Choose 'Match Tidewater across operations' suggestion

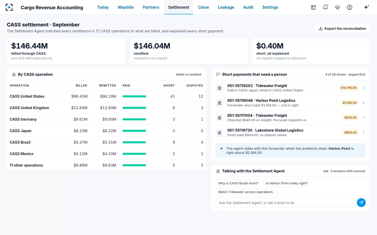(x=246, y=192)
